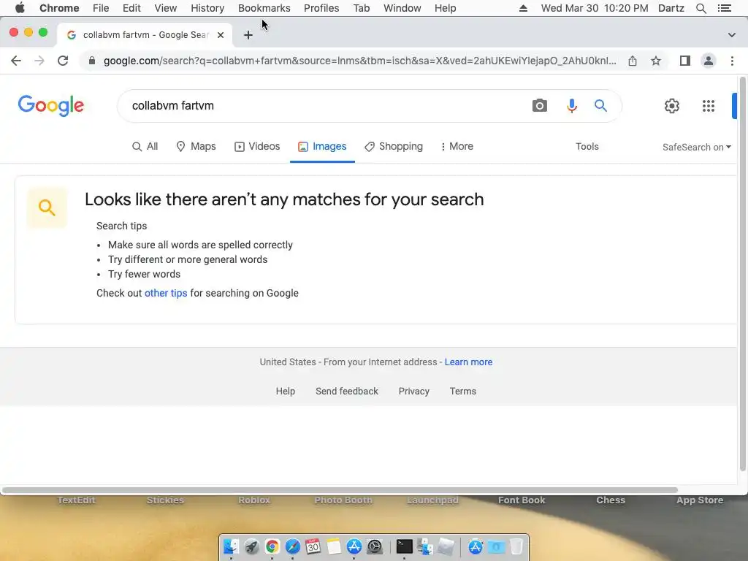Open Control Center list icon
The height and width of the screenshot is (561, 748).
tap(724, 8)
